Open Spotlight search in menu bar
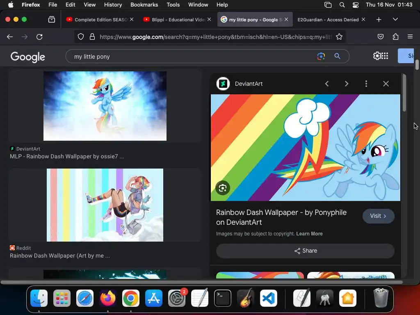The width and height of the screenshot is (420, 315). click(x=342, y=5)
